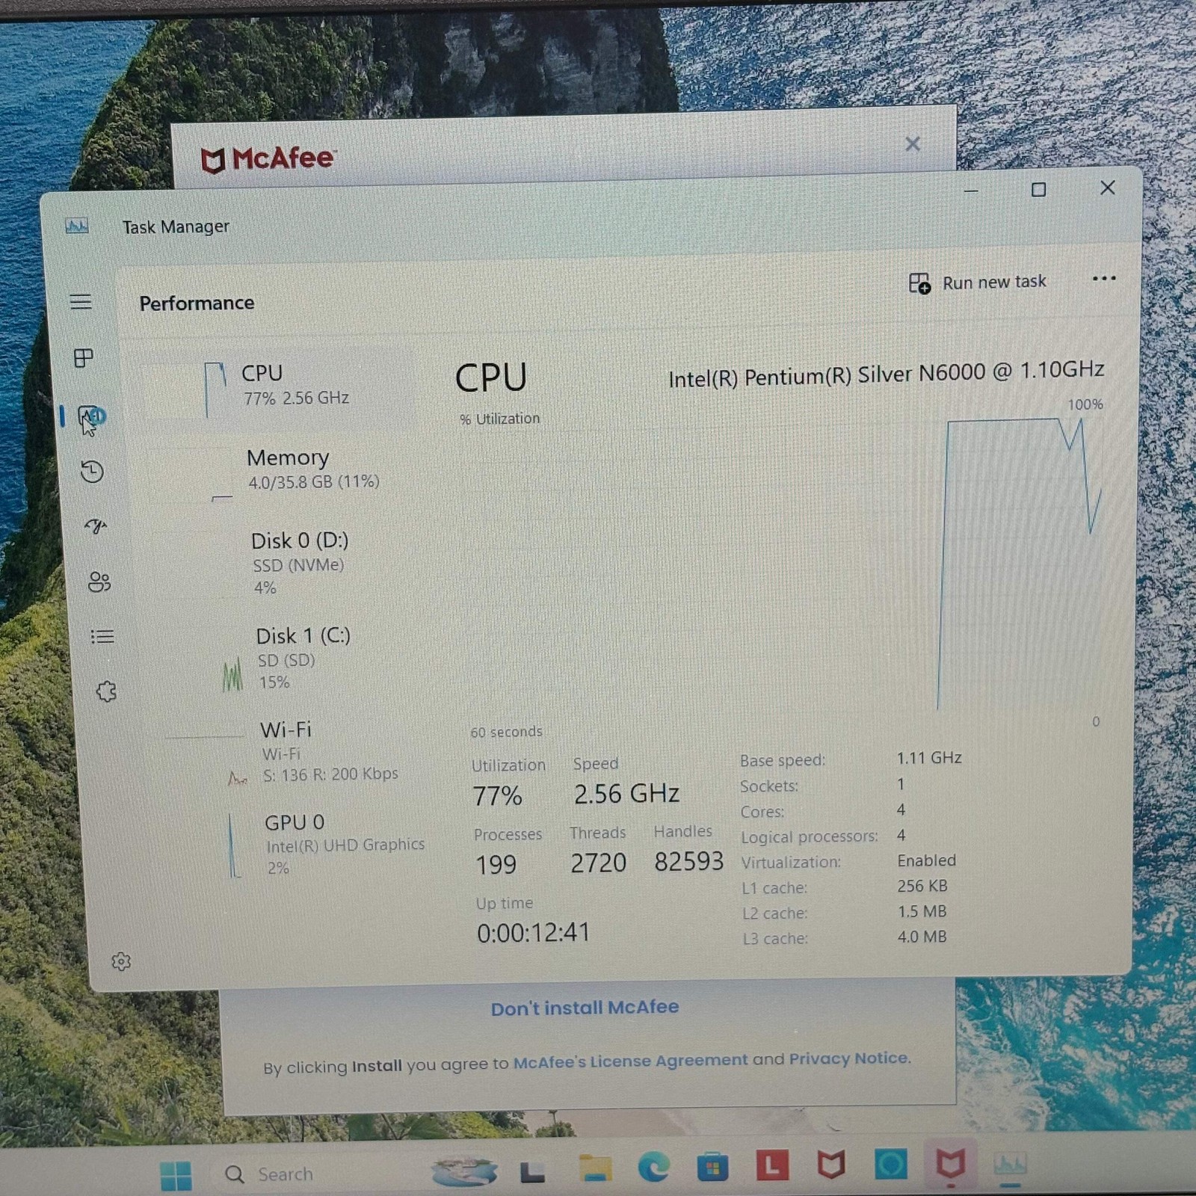Select Disk 1 (C:) performance entry
1196x1196 pixels.
(x=292, y=658)
